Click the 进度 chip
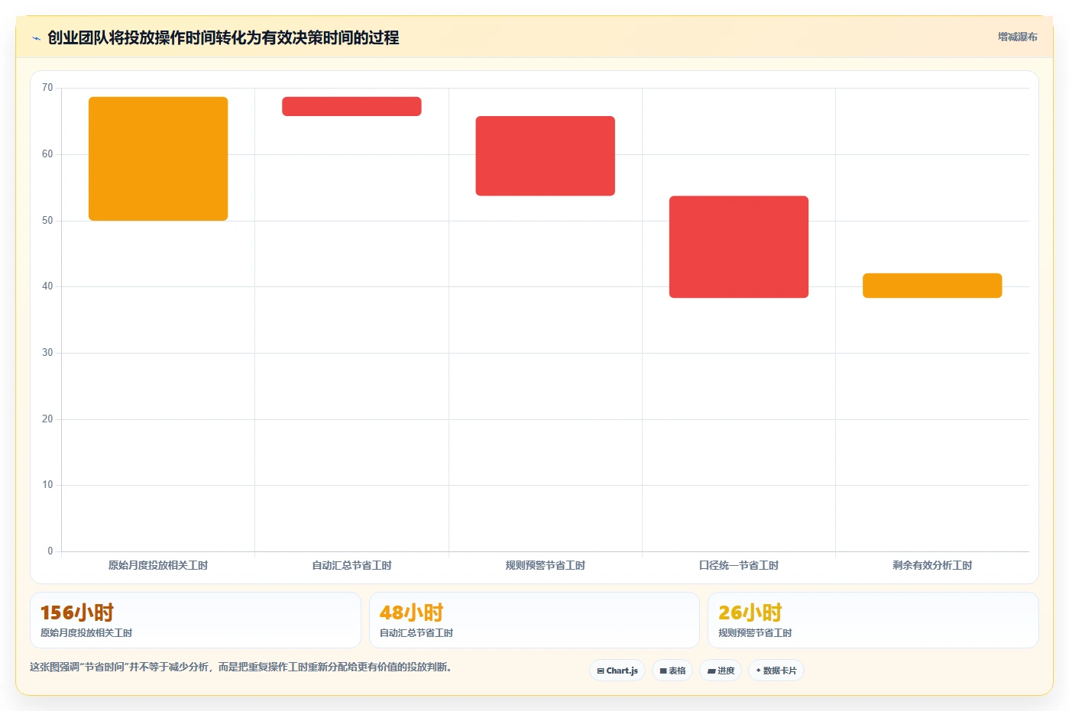Image resolution: width=1069 pixels, height=711 pixels. click(721, 671)
